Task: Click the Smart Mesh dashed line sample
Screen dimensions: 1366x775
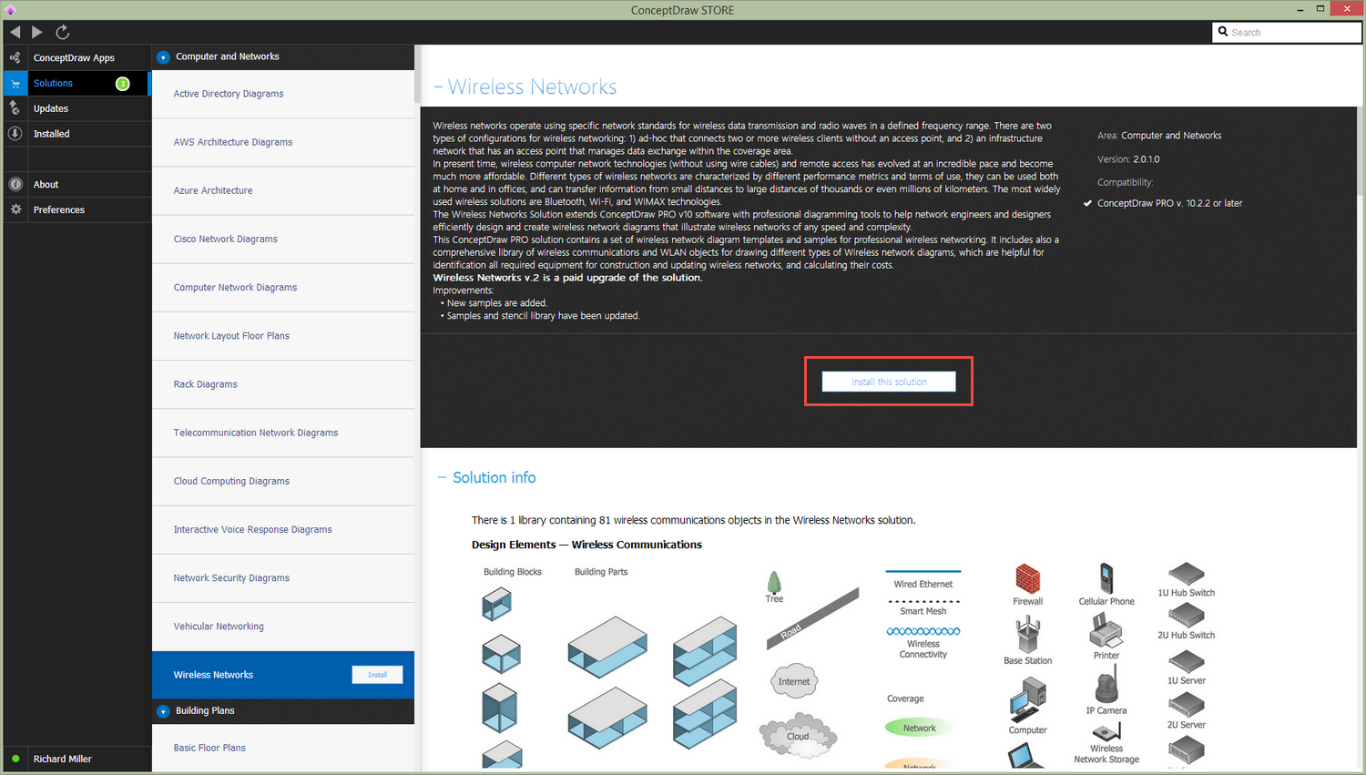Action: pos(923,601)
